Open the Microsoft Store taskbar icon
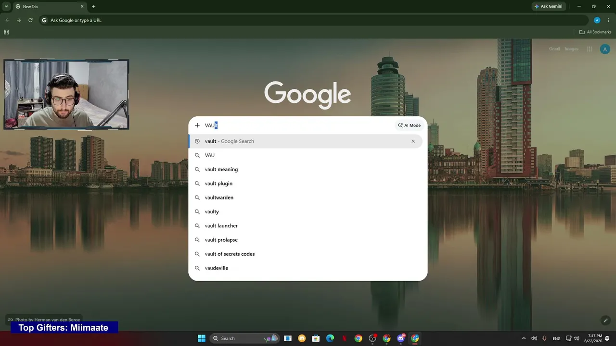The image size is (616, 346). tap(316, 338)
